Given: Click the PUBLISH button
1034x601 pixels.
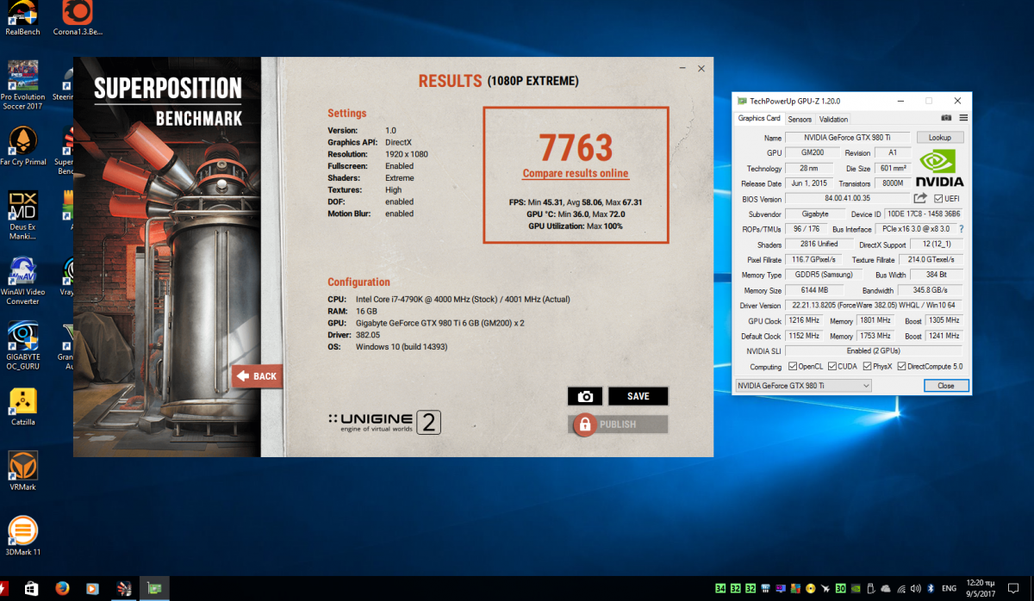Looking at the screenshot, I should click(x=618, y=424).
